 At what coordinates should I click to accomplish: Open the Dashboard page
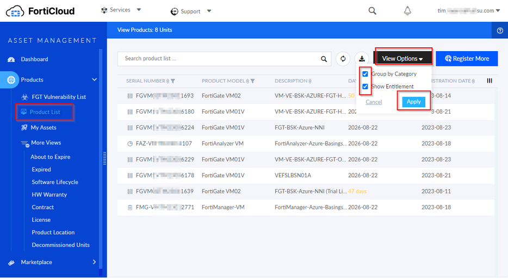[x=34, y=59]
